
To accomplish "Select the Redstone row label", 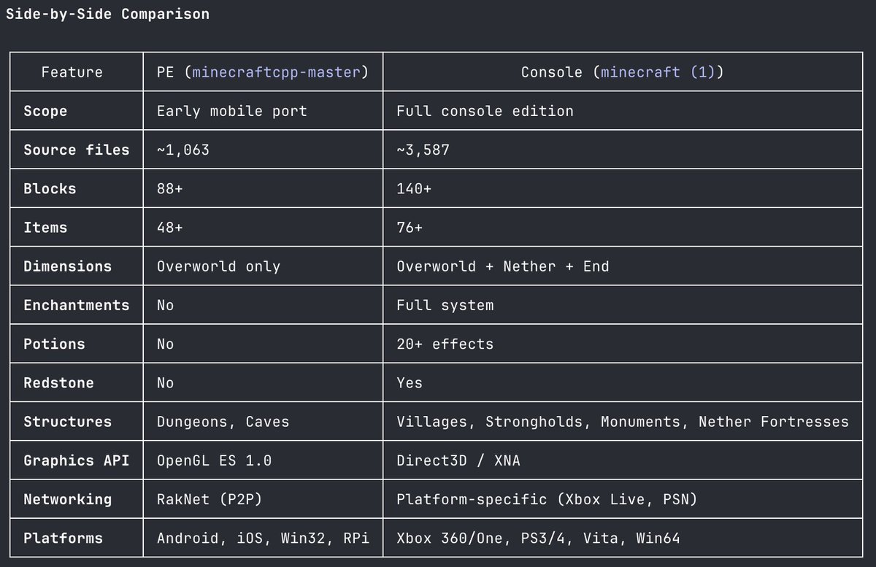I will point(58,382).
